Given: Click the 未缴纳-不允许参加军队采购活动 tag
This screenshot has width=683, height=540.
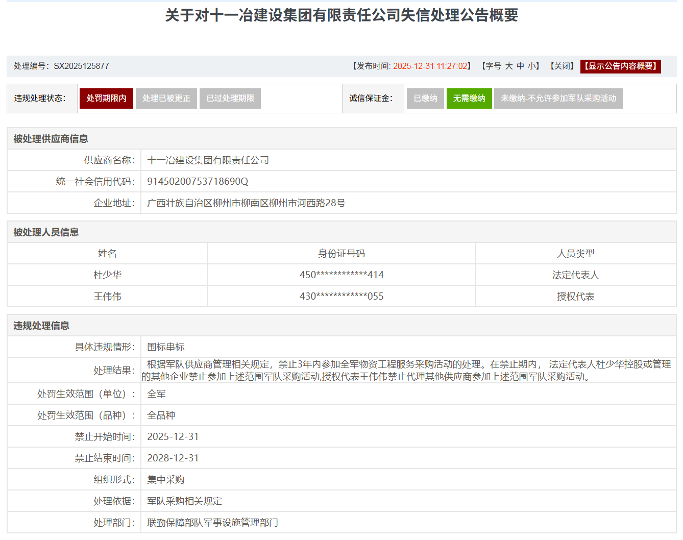Looking at the screenshot, I should tap(558, 99).
